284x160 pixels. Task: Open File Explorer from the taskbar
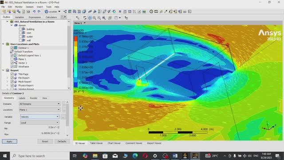(95, 156)
